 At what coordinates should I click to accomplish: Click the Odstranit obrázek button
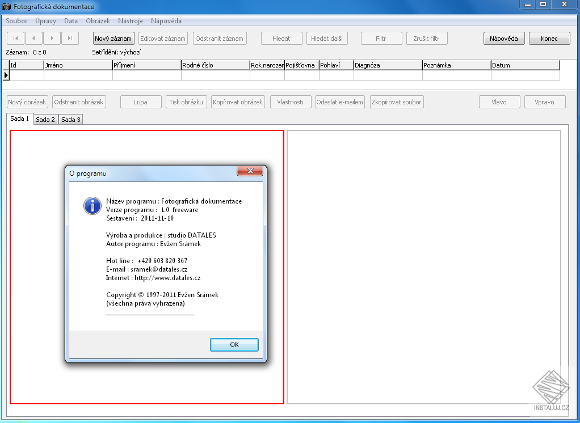(79, 102)
